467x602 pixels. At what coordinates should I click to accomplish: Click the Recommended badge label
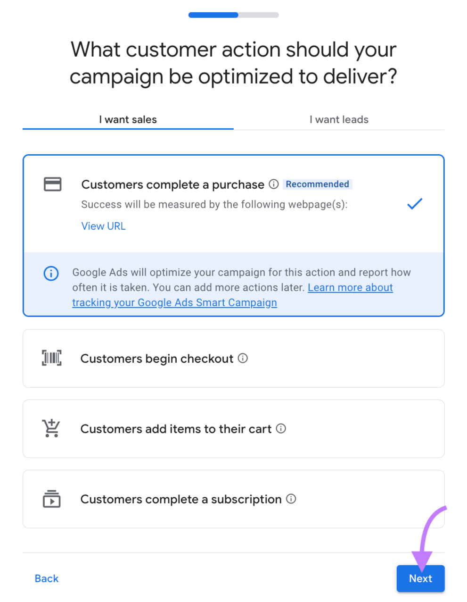318,184
